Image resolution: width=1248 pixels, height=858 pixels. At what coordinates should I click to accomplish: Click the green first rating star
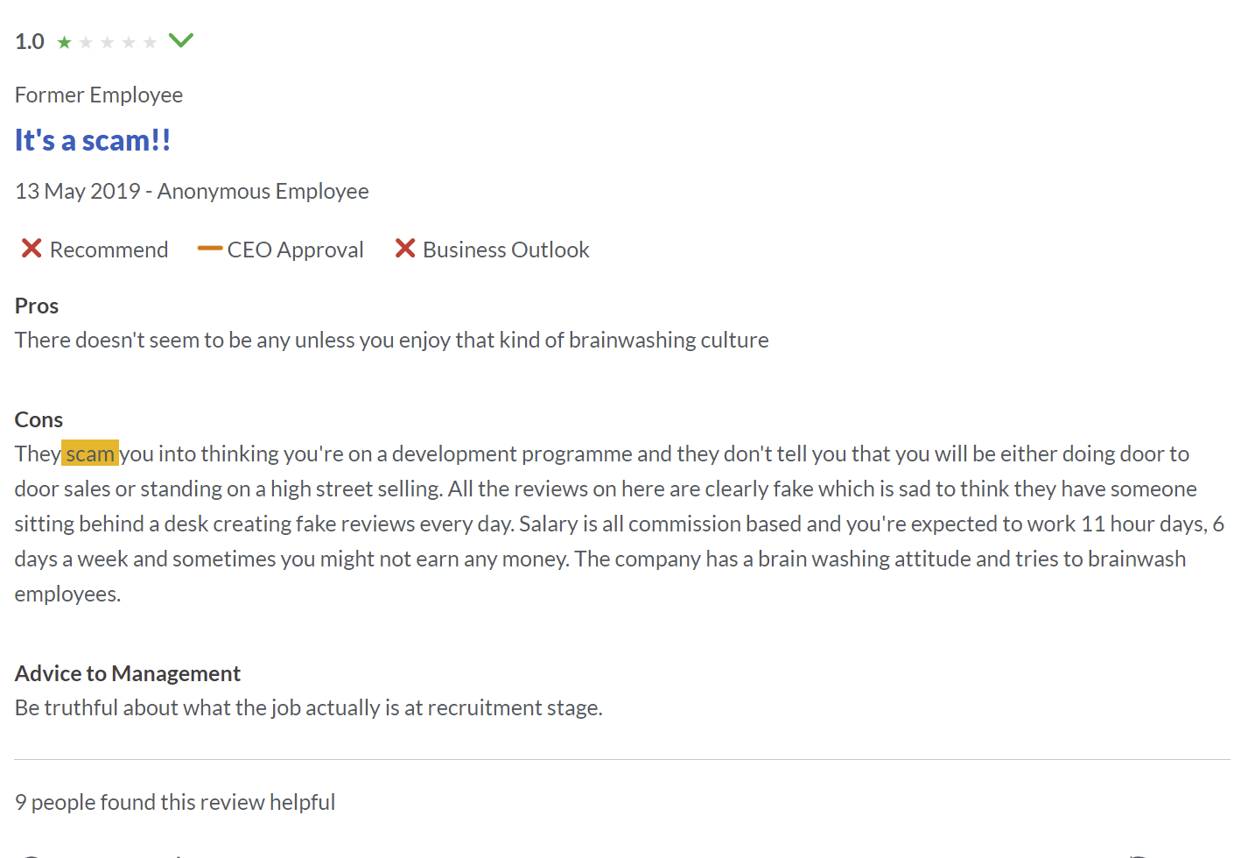pyautogui.click(x=64, y=42)
